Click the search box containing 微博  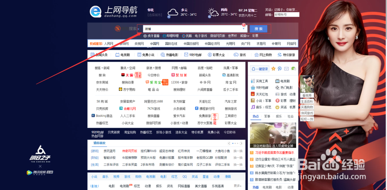195,29
